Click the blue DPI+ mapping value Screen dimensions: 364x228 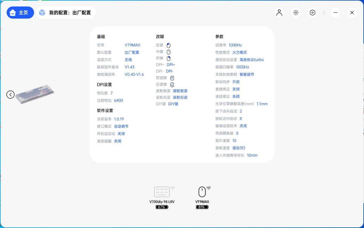[x=171, y=65]
